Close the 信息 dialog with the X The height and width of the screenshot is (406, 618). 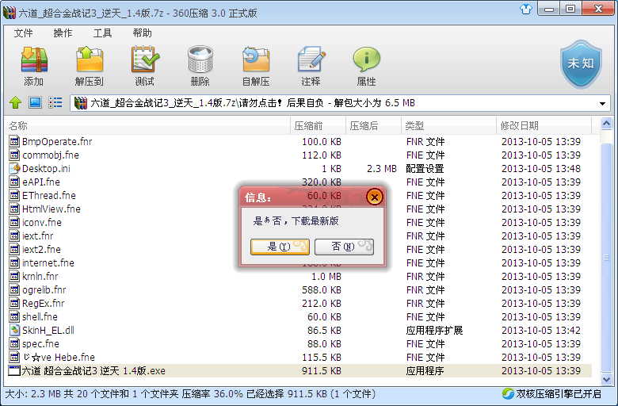coord(375,197)
